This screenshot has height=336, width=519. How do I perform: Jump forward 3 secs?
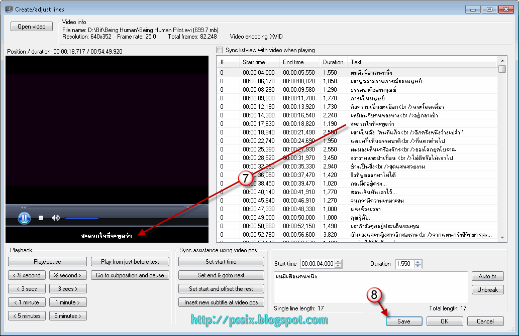pos(68,289)
